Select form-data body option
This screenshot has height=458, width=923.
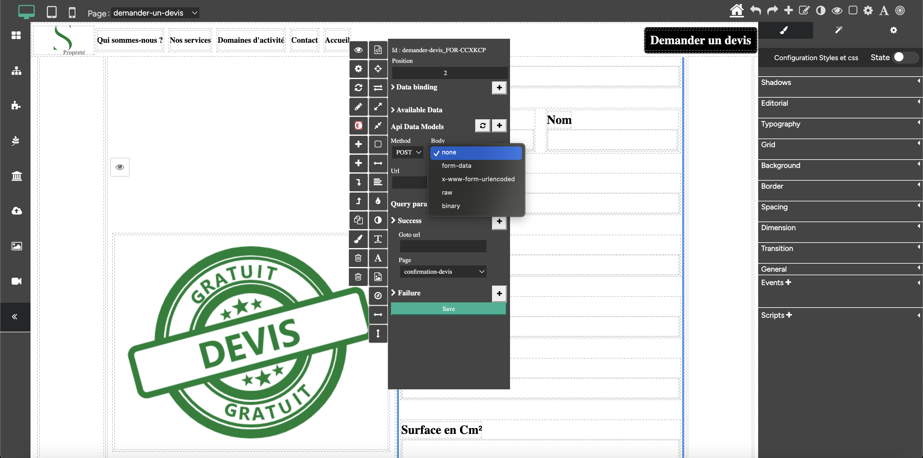[476, 166]
